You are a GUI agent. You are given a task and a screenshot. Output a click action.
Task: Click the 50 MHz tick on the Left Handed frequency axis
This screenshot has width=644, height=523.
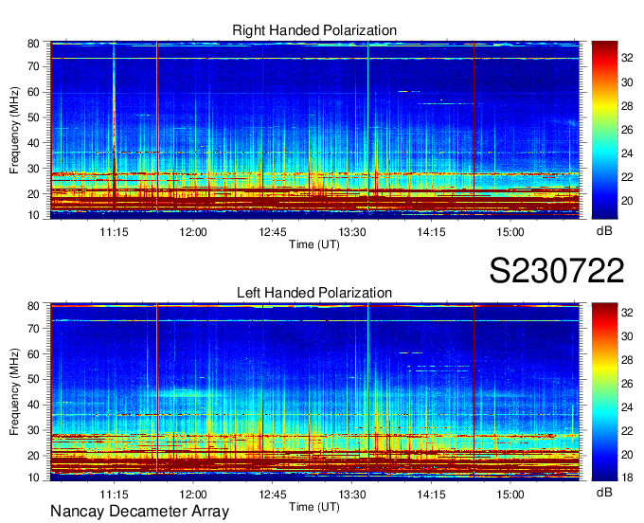pyautogui.click(x=33, y=379)
